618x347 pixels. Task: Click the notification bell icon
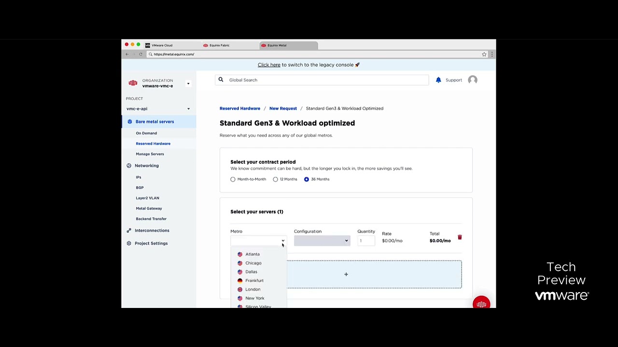coord(438,80)
